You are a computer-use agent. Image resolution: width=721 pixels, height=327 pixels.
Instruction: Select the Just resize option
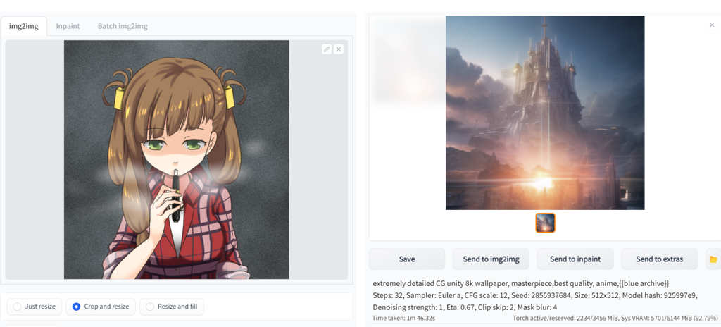click(x=35, y=307)
